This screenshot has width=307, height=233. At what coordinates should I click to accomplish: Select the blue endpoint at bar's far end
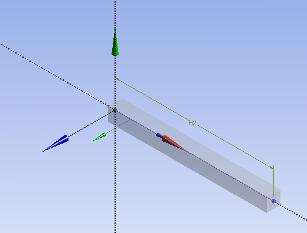273,201
